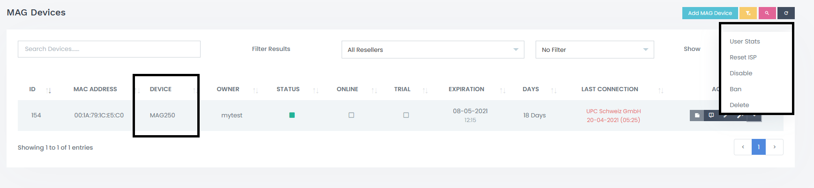
Task: Select Ban from the actions menu
Action: 735,89
